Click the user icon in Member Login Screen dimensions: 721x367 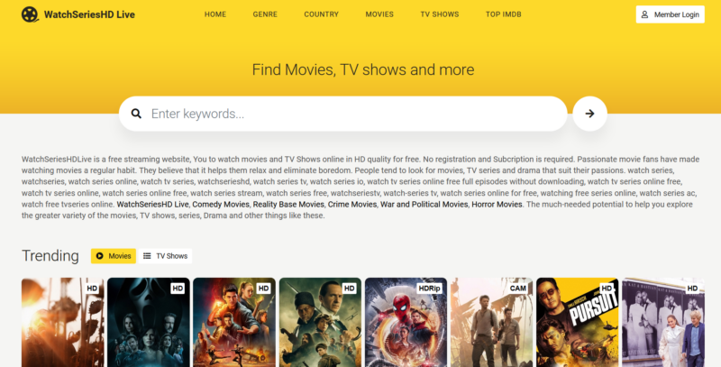click(x=644, y=14)
